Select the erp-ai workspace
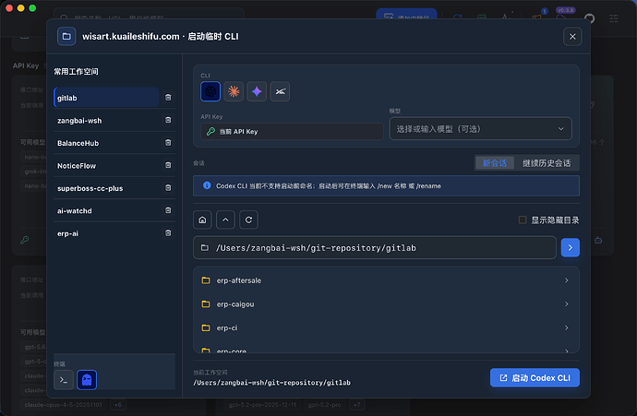 (106, 233)
